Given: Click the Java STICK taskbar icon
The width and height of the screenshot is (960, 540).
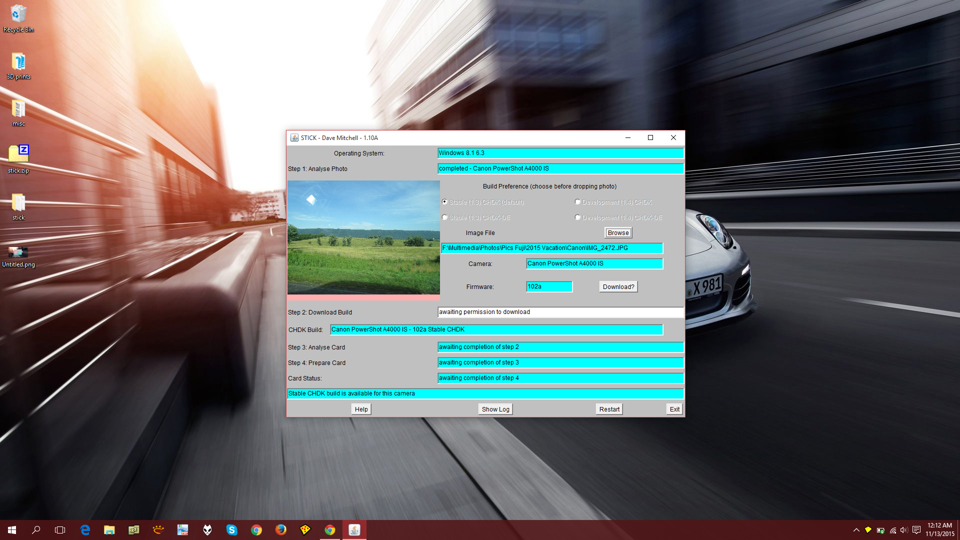Looking at the screenshot, I should pos(354,530).
